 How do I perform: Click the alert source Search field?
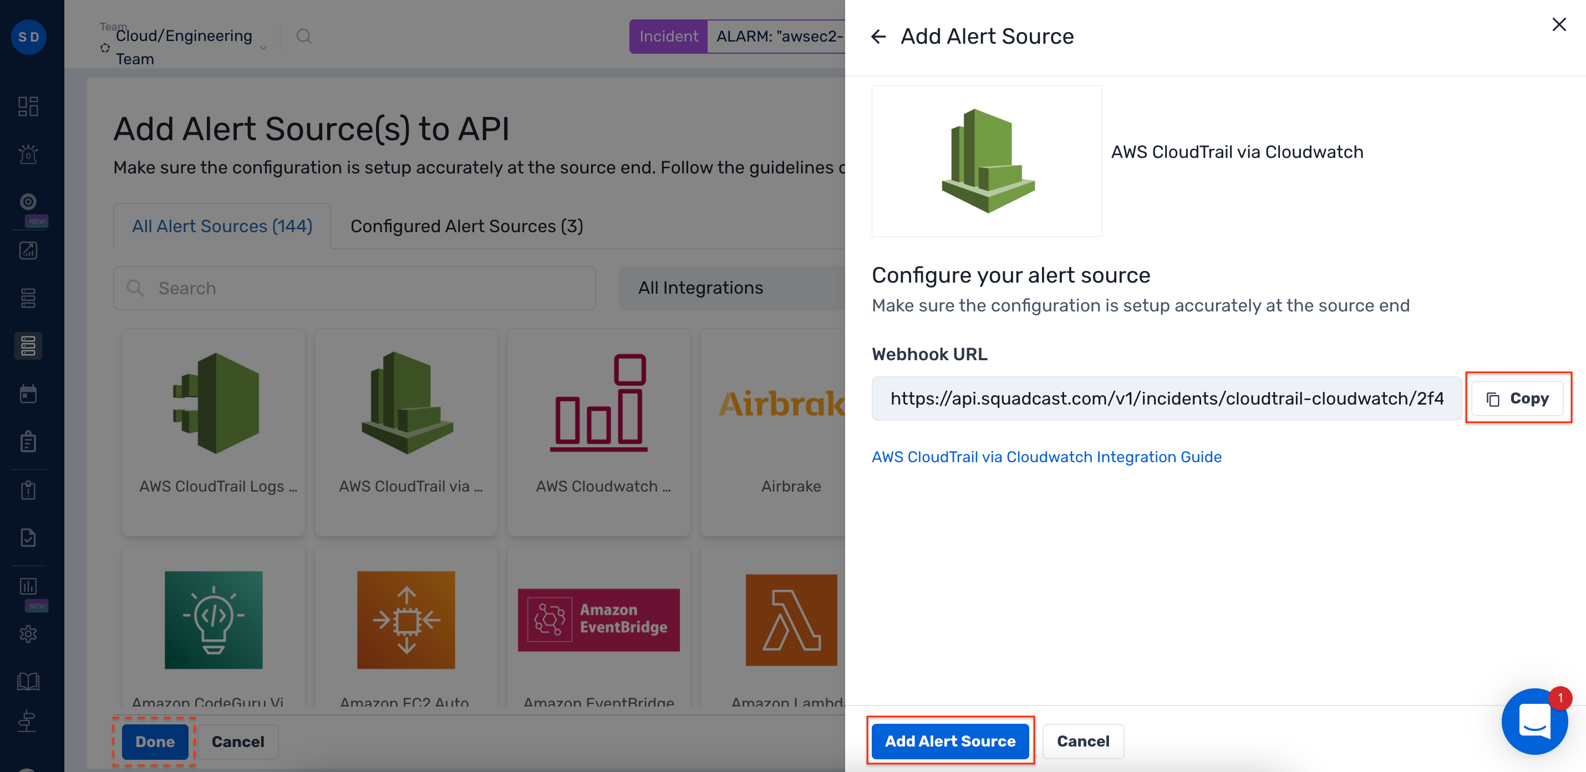355,288
